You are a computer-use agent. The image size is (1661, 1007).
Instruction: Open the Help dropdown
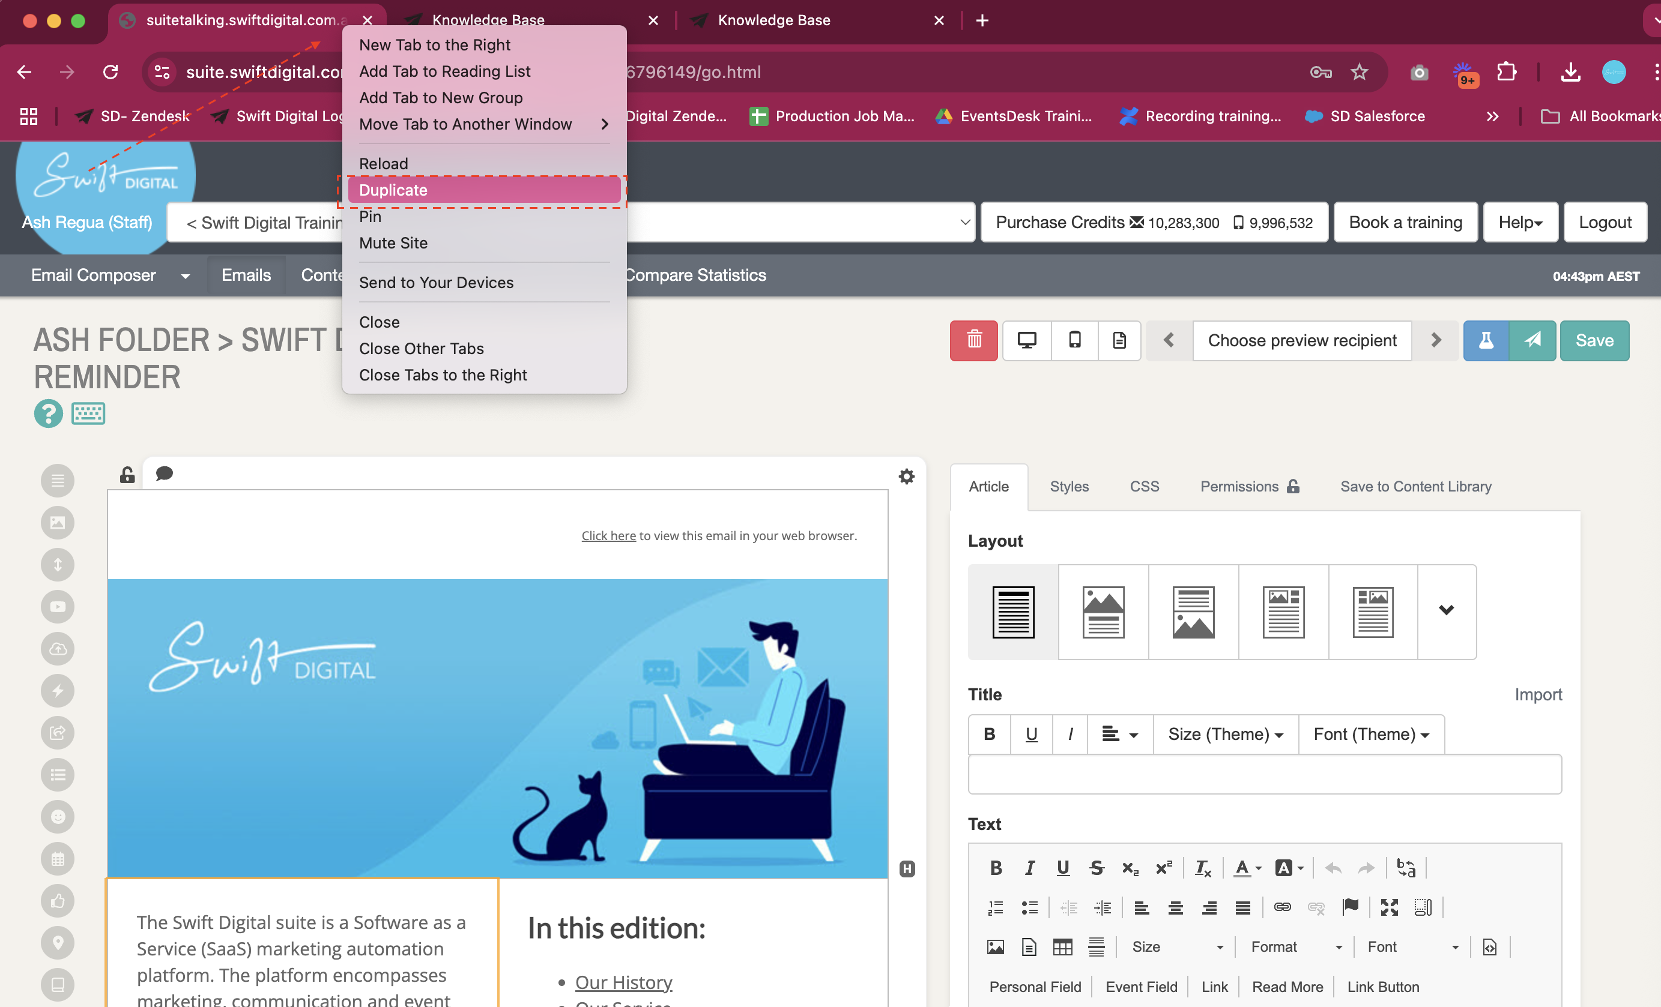1520,222
